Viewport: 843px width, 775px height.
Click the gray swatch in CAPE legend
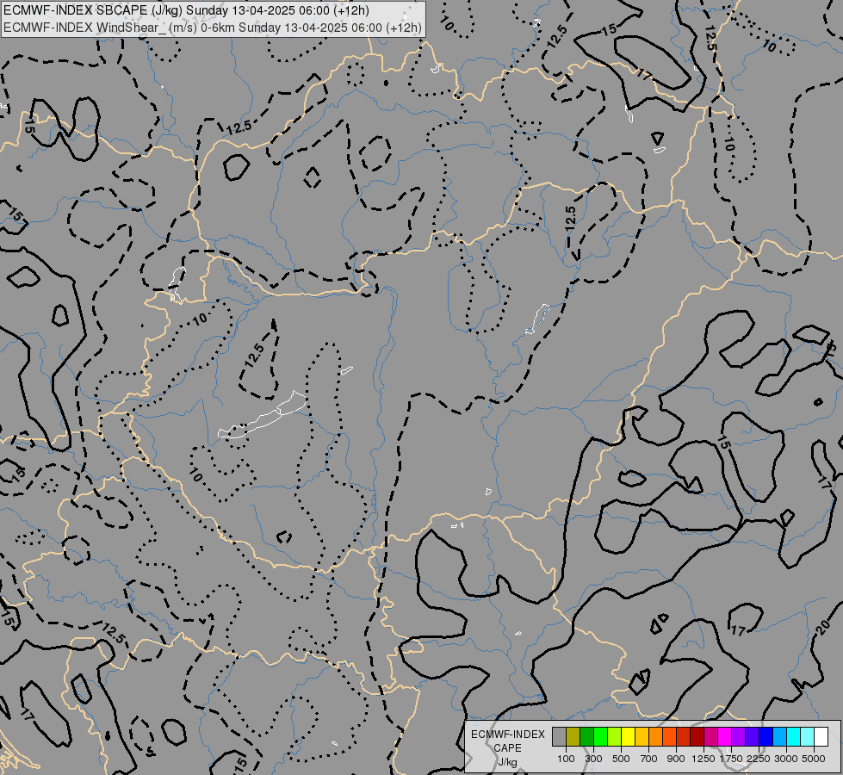pyautogui.click(x=559, y=737)
